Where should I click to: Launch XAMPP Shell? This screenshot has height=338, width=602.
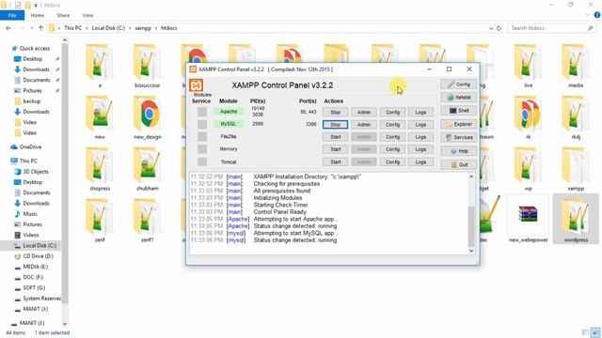click(458, 111)
